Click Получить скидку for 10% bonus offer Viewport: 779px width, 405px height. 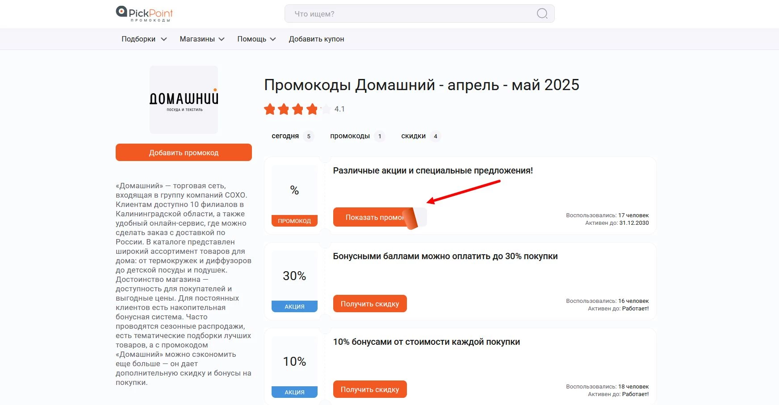coord(370,389)
